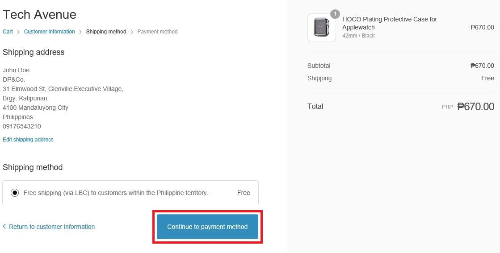Open the Edit shipping address link

point(28,140)
